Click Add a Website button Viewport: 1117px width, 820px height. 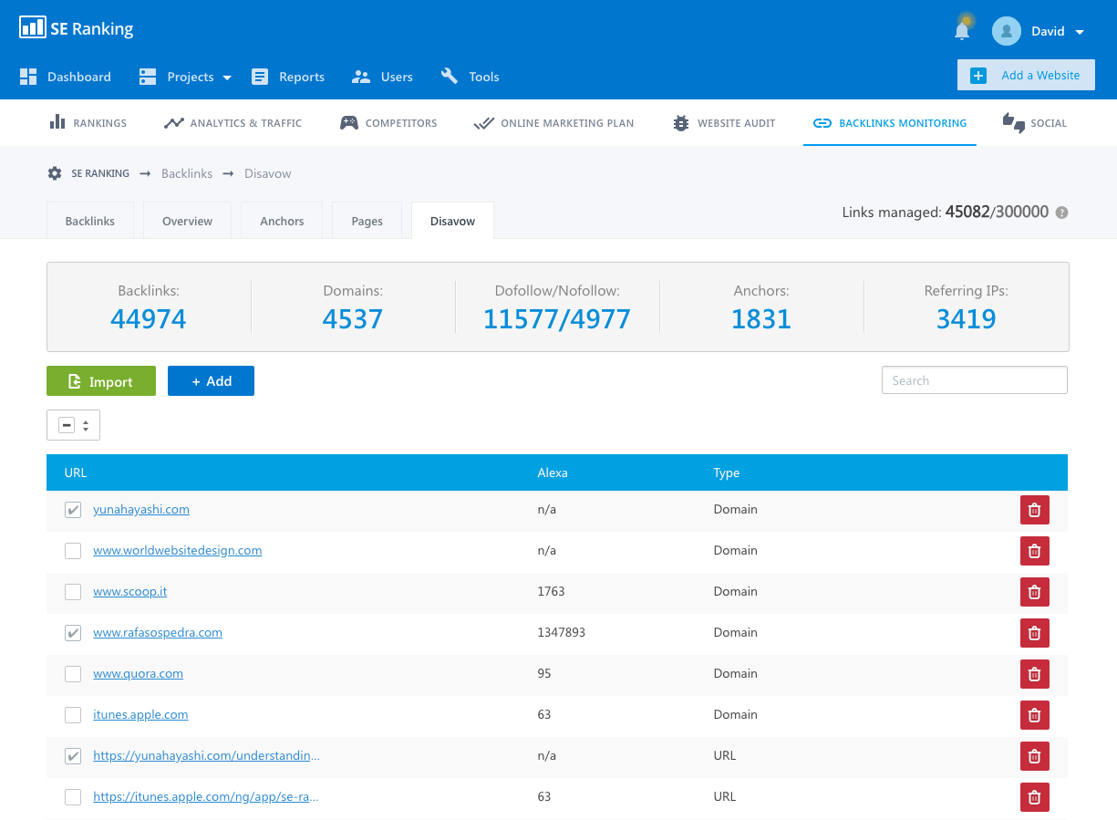[x=1026, y=76]
